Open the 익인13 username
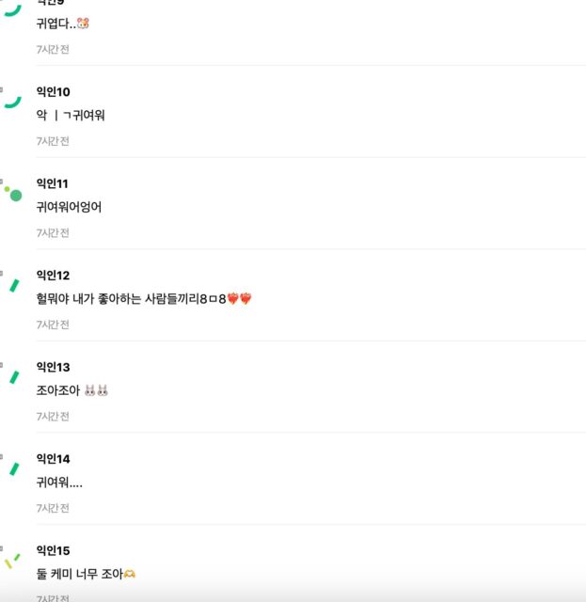 53,367
